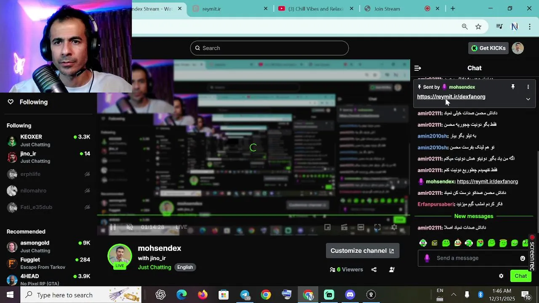Screen dimensions: 539x303
Task: Open the browser zoom magnifier icon
Action: (x=464, y=27)
